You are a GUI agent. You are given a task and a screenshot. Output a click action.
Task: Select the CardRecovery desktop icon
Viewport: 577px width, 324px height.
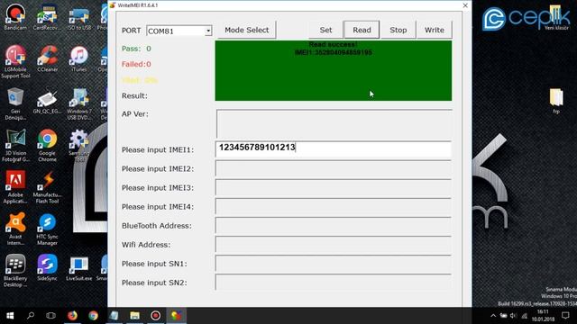pos(47,17)
